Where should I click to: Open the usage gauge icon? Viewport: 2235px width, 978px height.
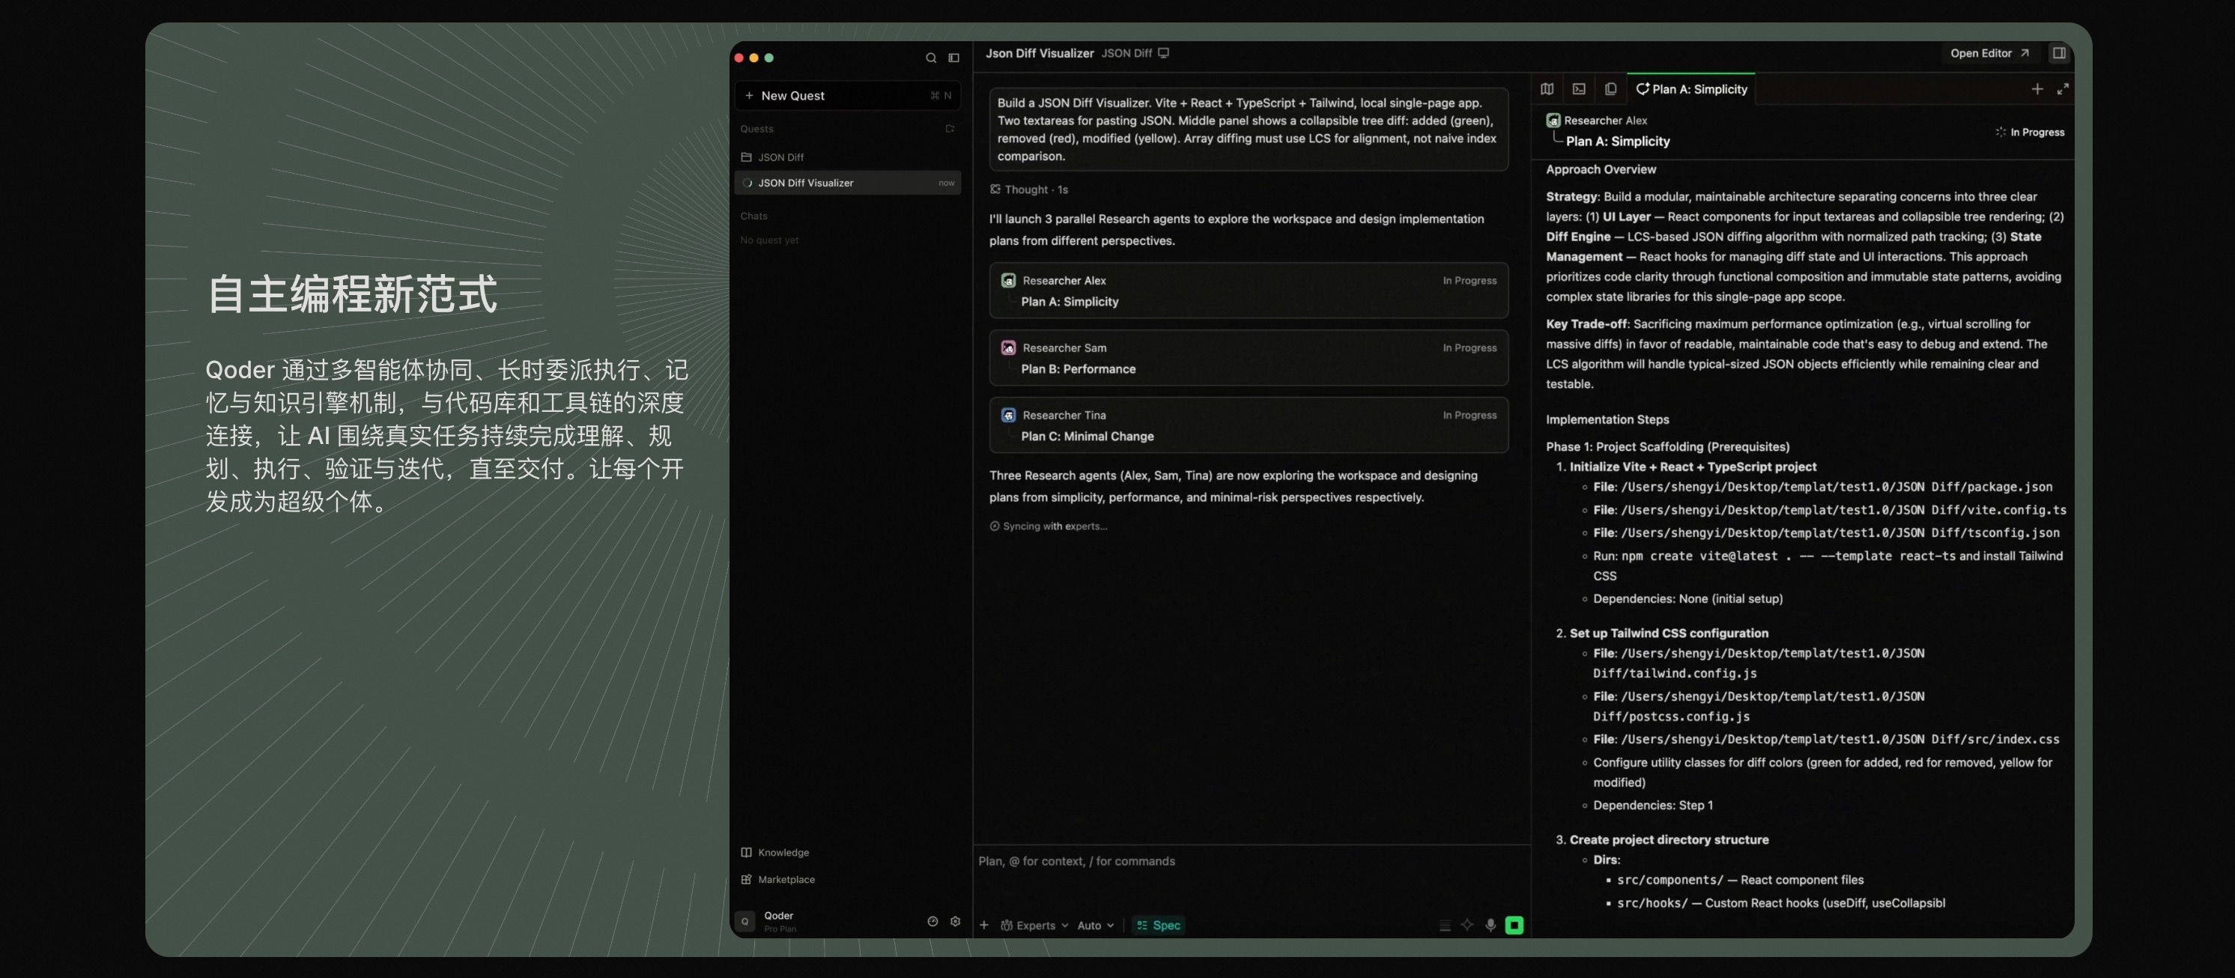[932, 922]
